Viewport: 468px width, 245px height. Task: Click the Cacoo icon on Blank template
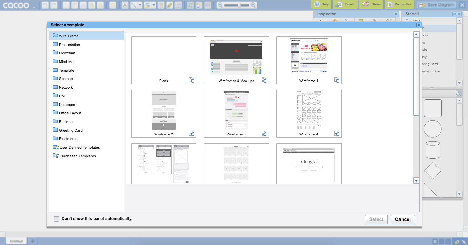coord(192,80)
